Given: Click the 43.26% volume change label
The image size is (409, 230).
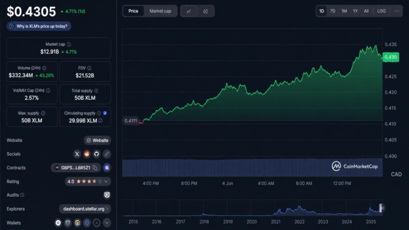Looking at the screenshot, I should 44,75.
